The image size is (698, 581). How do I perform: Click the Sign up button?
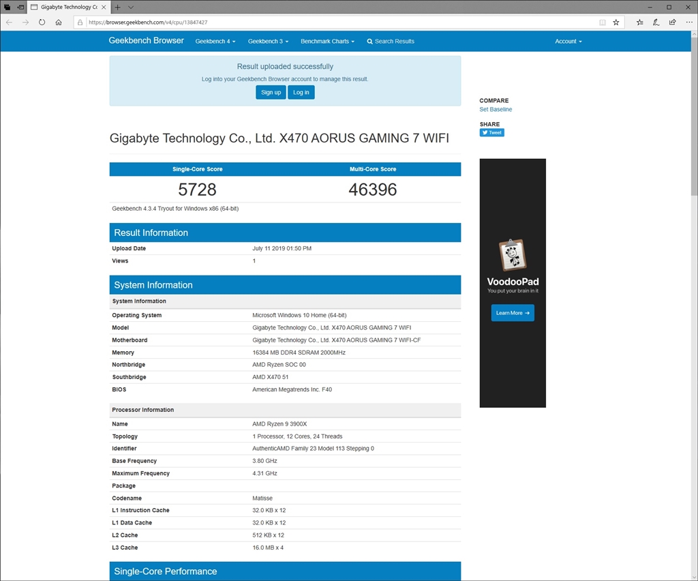271,92
